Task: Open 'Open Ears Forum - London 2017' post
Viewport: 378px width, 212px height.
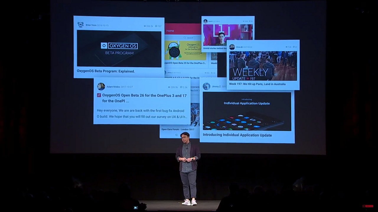Action: click(178, 129)
